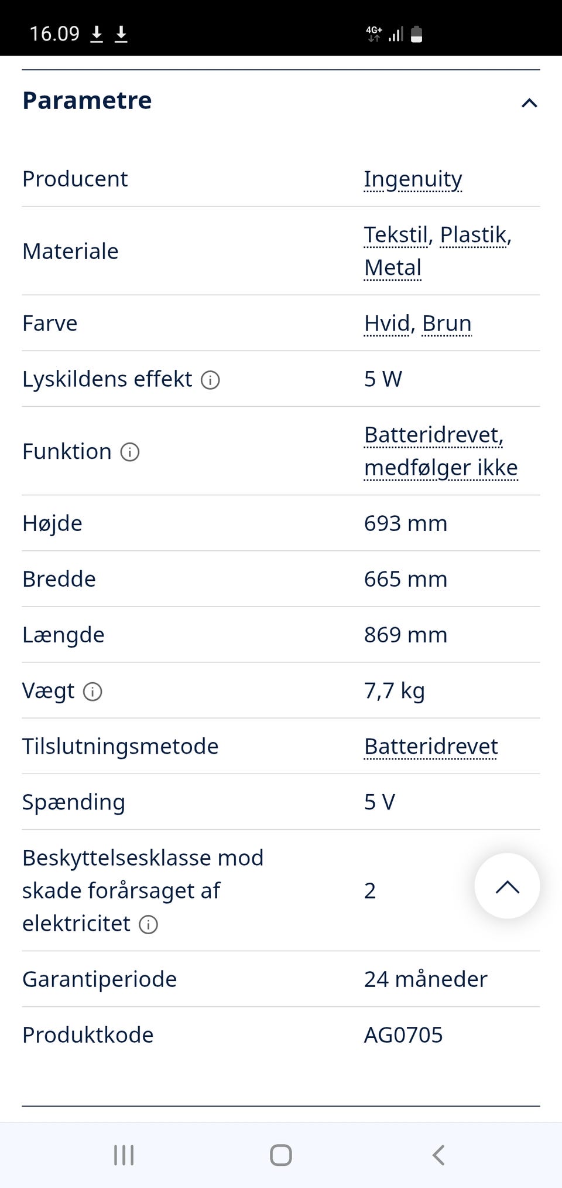The image size is (562, 1188).
Task: Open the Hvid color link
Action: [387, 324]
